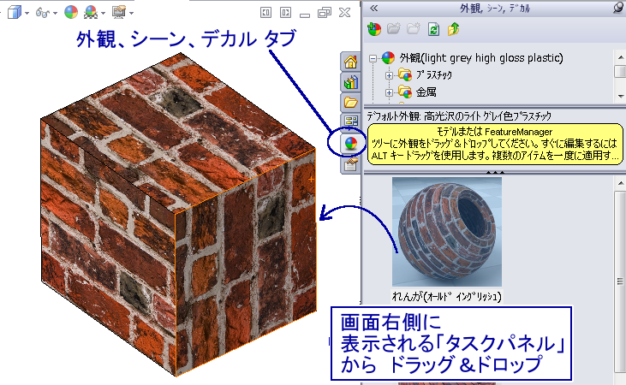Open the display style cube tool
This screenshot has height=385, width=626.
[x=14, y=12]
